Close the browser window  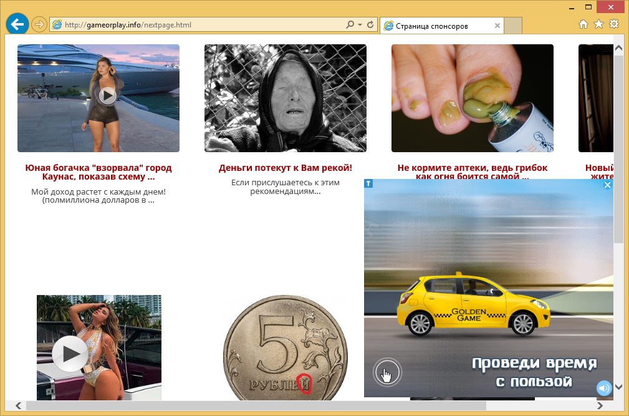(x=610, y=7)
